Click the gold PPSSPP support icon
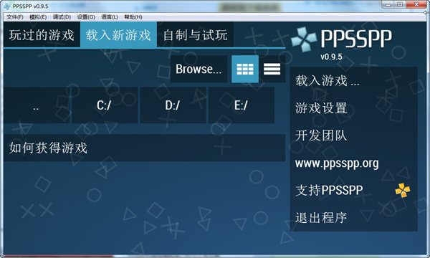This screenshot has width=430, height=258. coord(403,190)
